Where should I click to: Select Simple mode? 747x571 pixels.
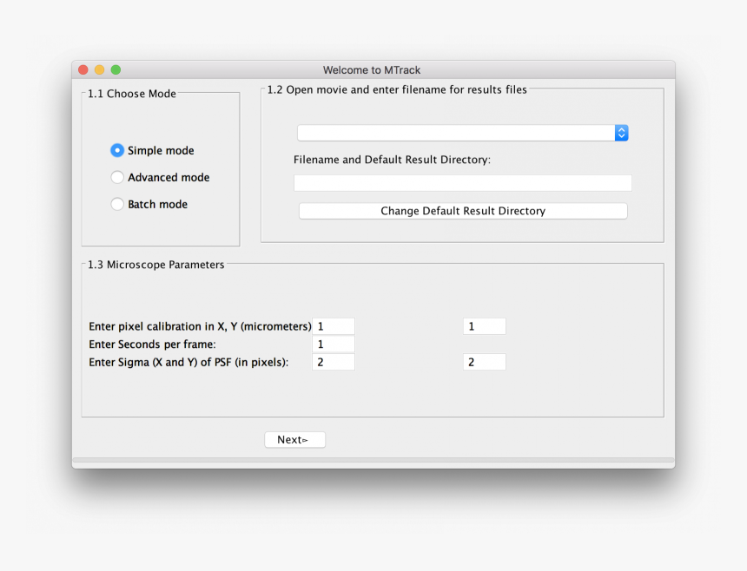[117, 150]
